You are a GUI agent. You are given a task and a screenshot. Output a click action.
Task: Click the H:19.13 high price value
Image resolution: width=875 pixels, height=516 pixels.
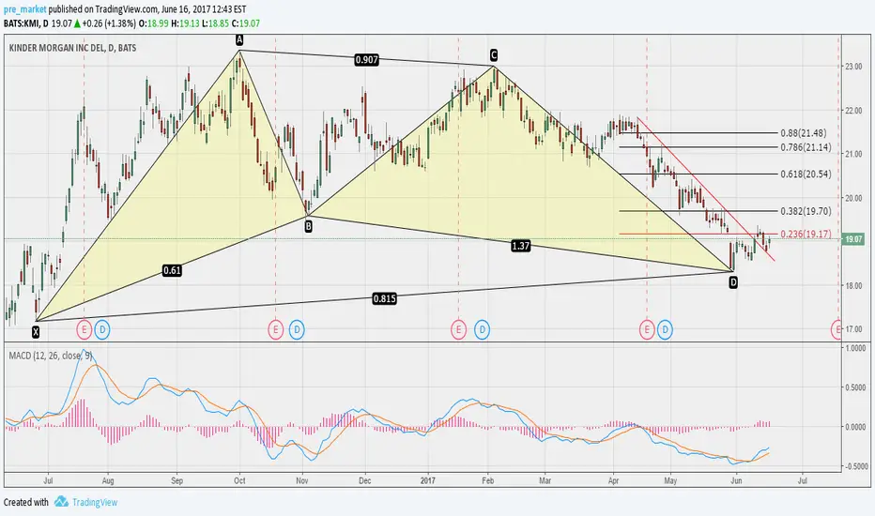pos(185,23)
